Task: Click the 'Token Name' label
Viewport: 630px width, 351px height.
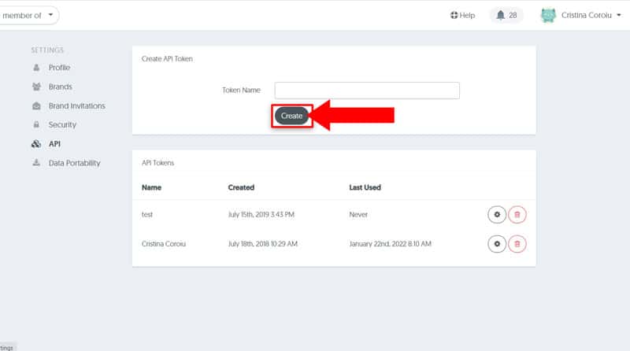Action: pos(241,91)
